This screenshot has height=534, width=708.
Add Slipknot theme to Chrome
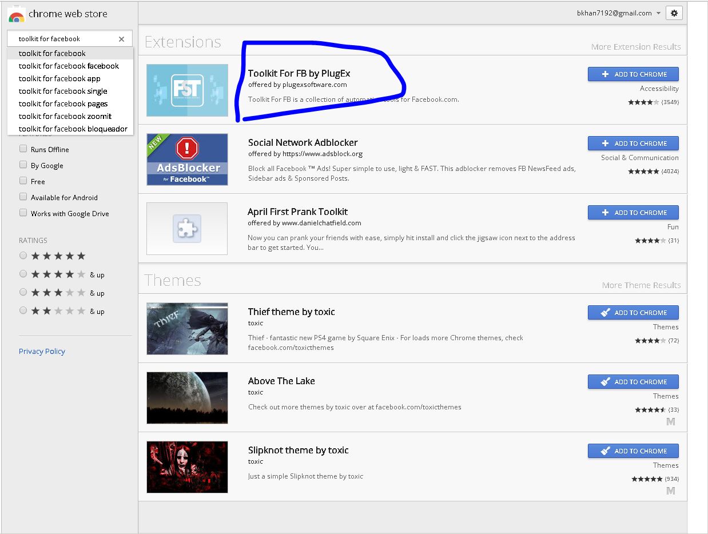pyautogui.click(x=633, y=451)
